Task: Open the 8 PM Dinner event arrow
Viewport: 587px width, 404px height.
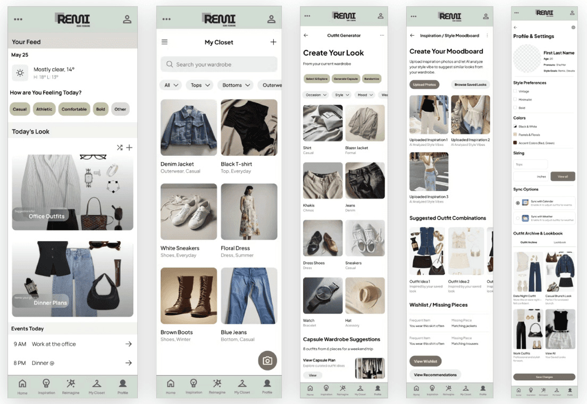Action: coord(129,363)
